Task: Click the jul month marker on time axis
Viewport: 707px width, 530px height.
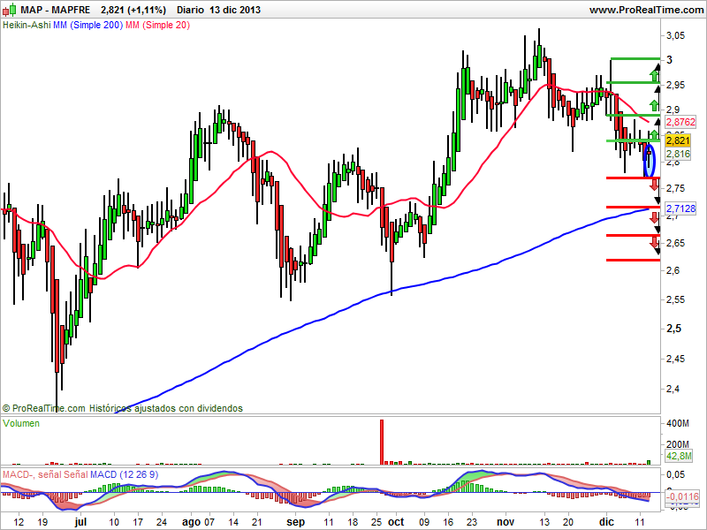Action: pyautogui.click(x=80, y=522)
